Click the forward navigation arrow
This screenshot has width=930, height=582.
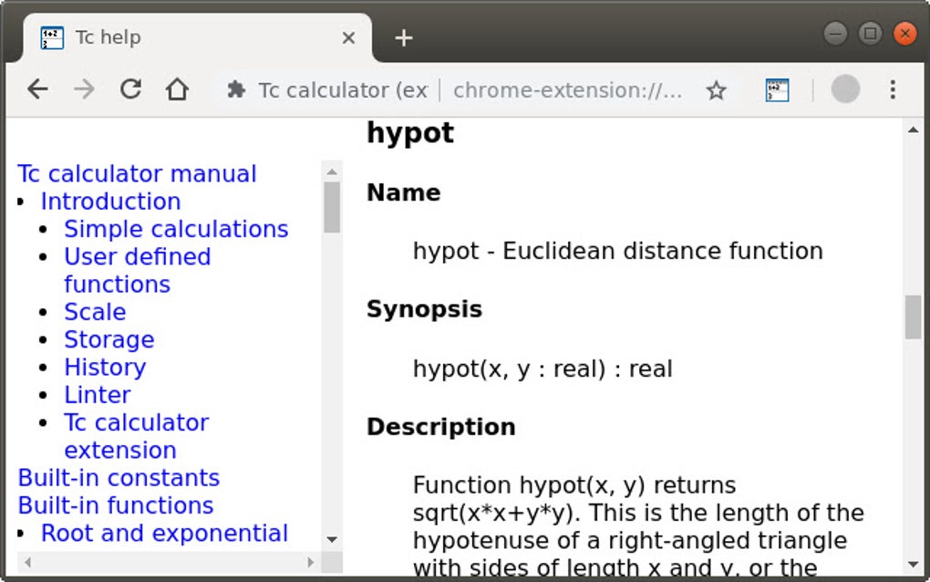coord(84,89)
